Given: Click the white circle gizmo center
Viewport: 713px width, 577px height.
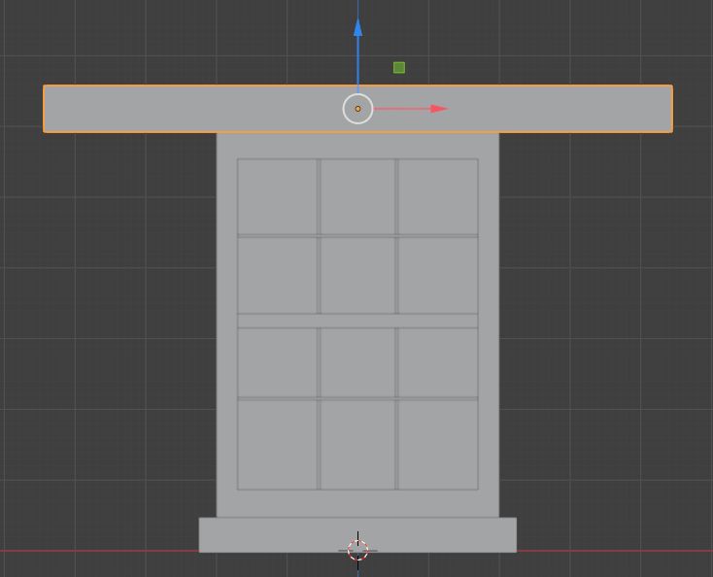Looking at the screenshot, I should [x=357, y=109].
